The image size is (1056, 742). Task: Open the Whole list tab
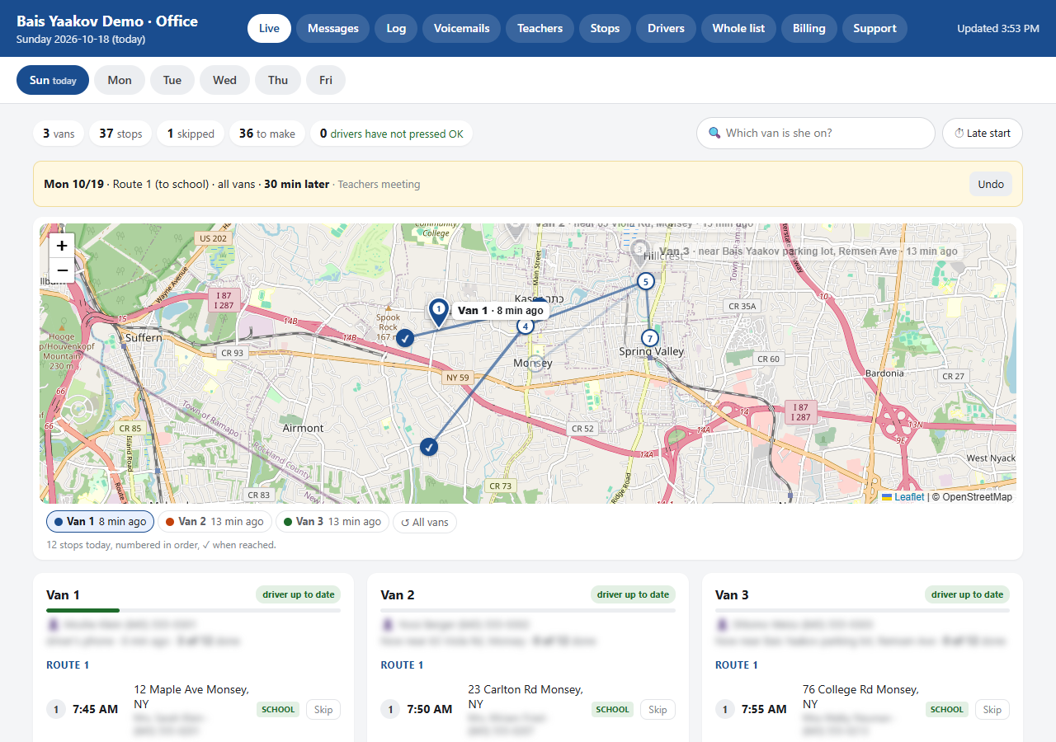coord(738,28)
